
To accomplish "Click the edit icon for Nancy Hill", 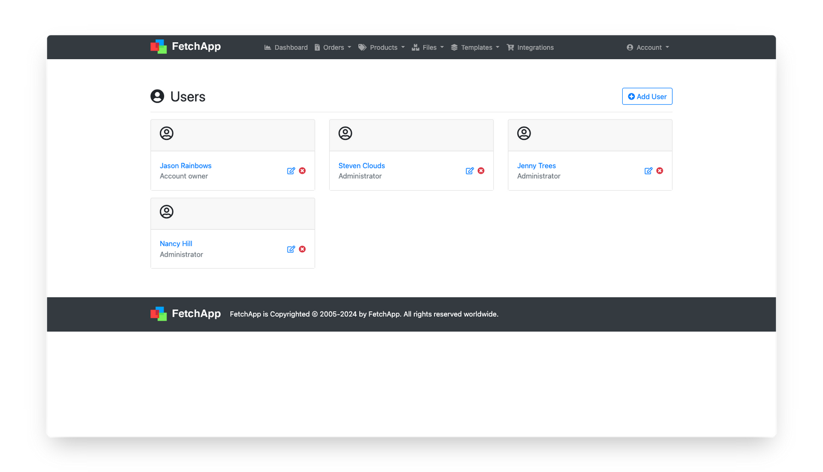I will pos(291,249).
